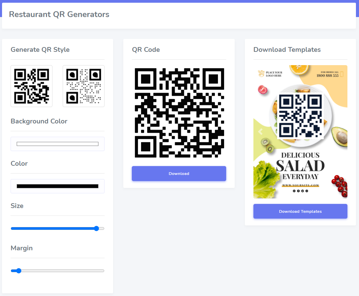The height and width of the screenshot is (296, 359).
Task: Click the Restaurant QR Generators page title
Action: [x=59, y=14]
